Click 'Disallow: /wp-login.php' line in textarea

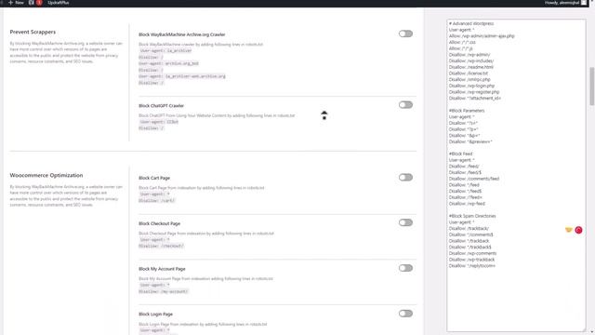click(471, 86)
